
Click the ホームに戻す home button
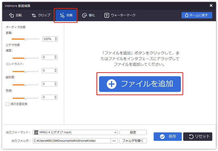click(197, 15)
